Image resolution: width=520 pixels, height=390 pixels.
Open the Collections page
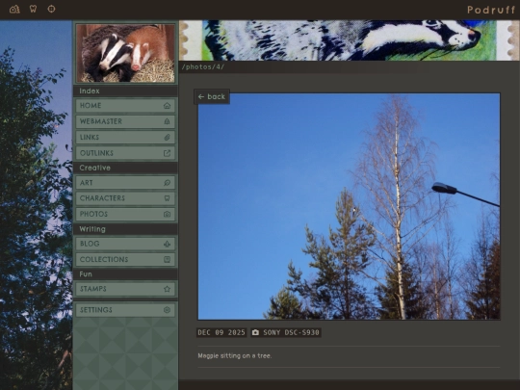(x=125, y=259)
